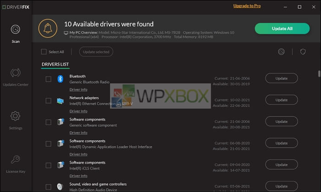This screenshot has height=192, width=321.
Task: Click 'Current: 09-04-2020' date text
Action: click(232, 165)
